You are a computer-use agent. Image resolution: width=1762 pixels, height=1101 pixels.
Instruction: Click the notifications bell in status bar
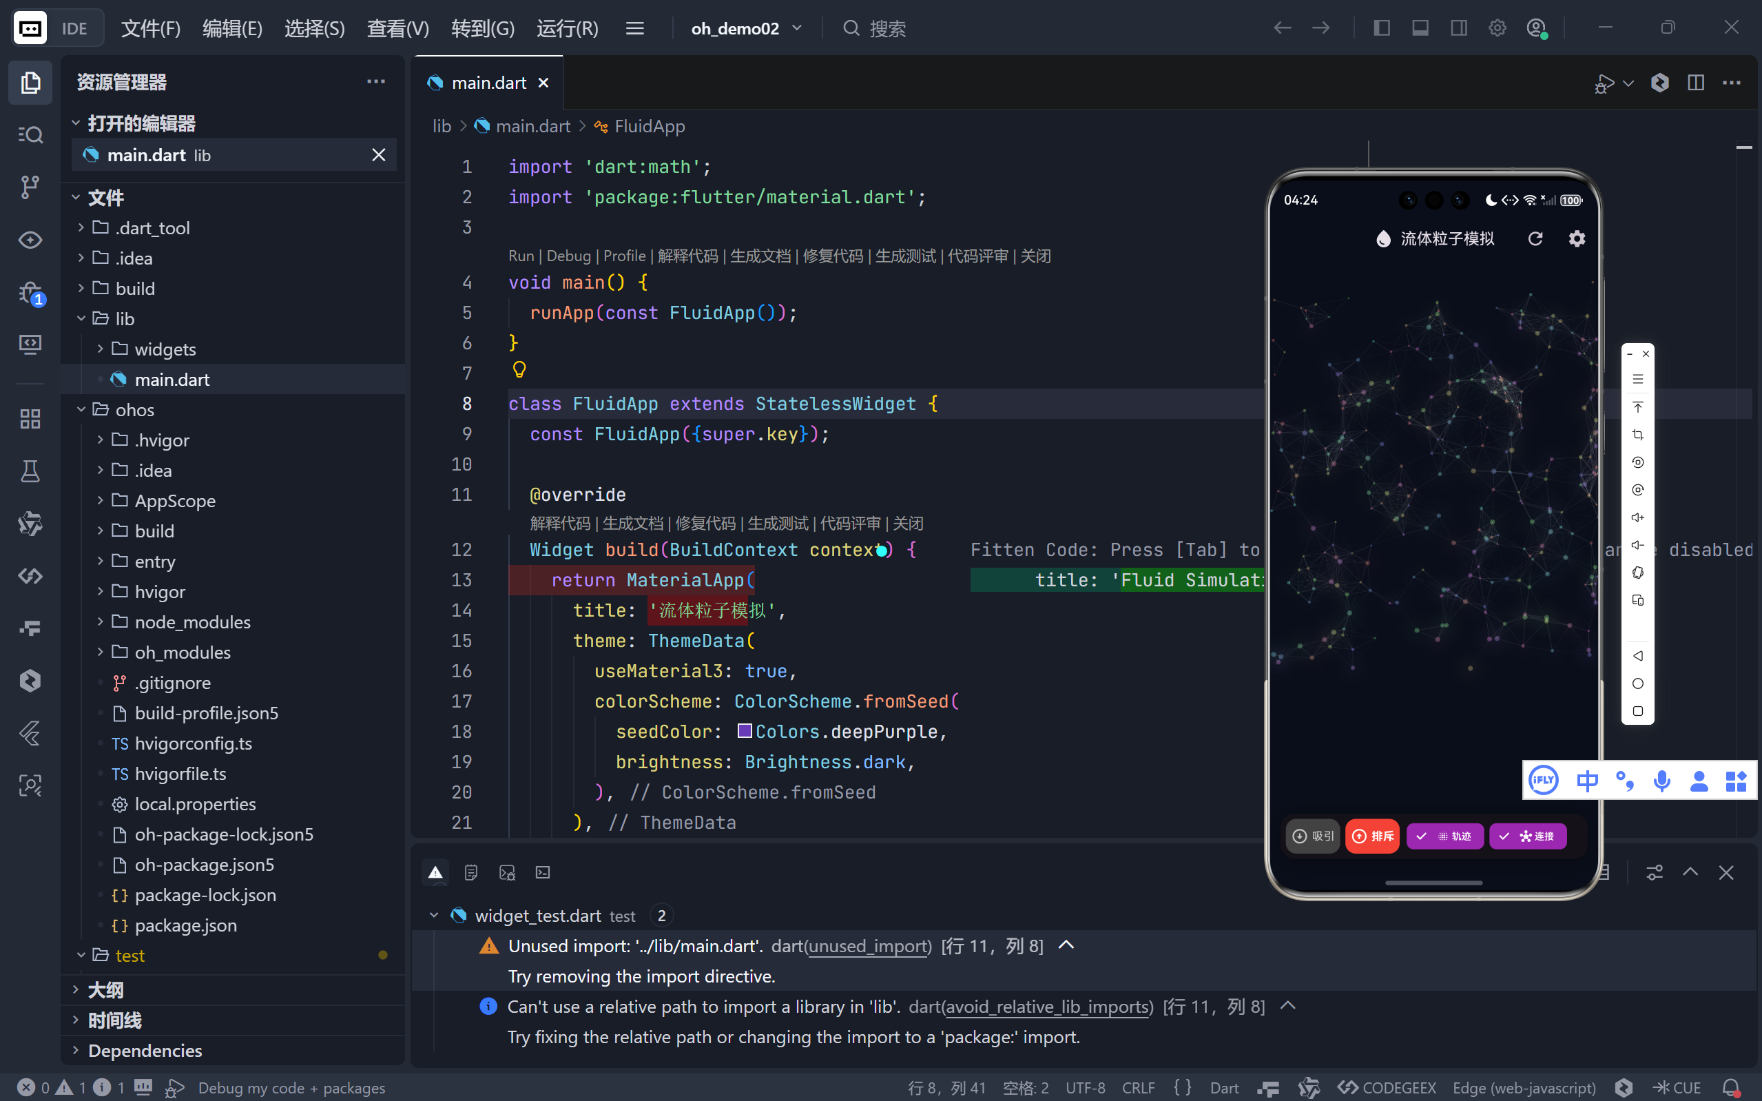click(x=1731, y=1087)
